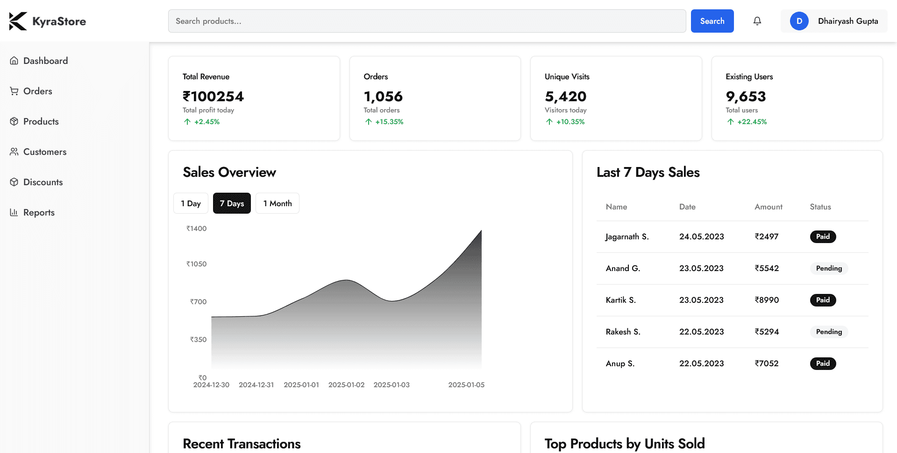897x453 pixels.
Task: Click the 5,420 unique visits value
Action: (565, 97)
